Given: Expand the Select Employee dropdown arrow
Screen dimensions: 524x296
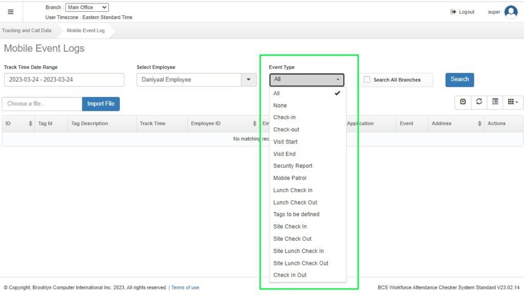Looking at the screenshot, I should pyautogui.click(x=249, y=80).
